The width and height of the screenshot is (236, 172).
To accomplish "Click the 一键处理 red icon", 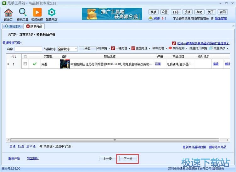I will (113, 48).
